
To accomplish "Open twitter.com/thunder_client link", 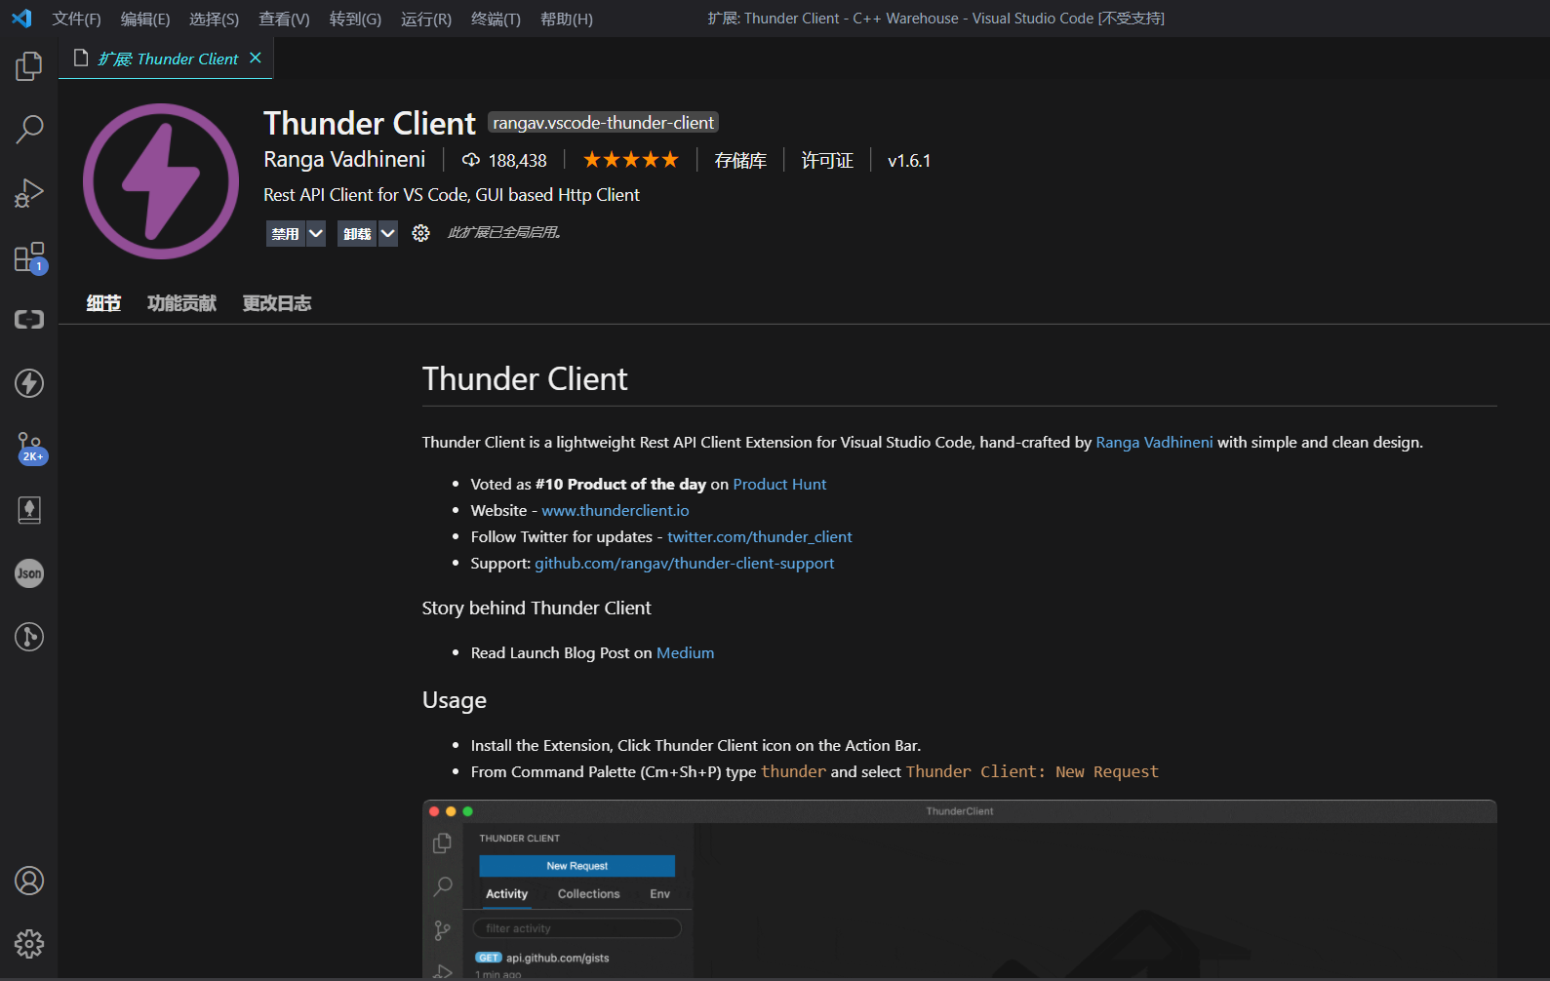I will 759,536.
